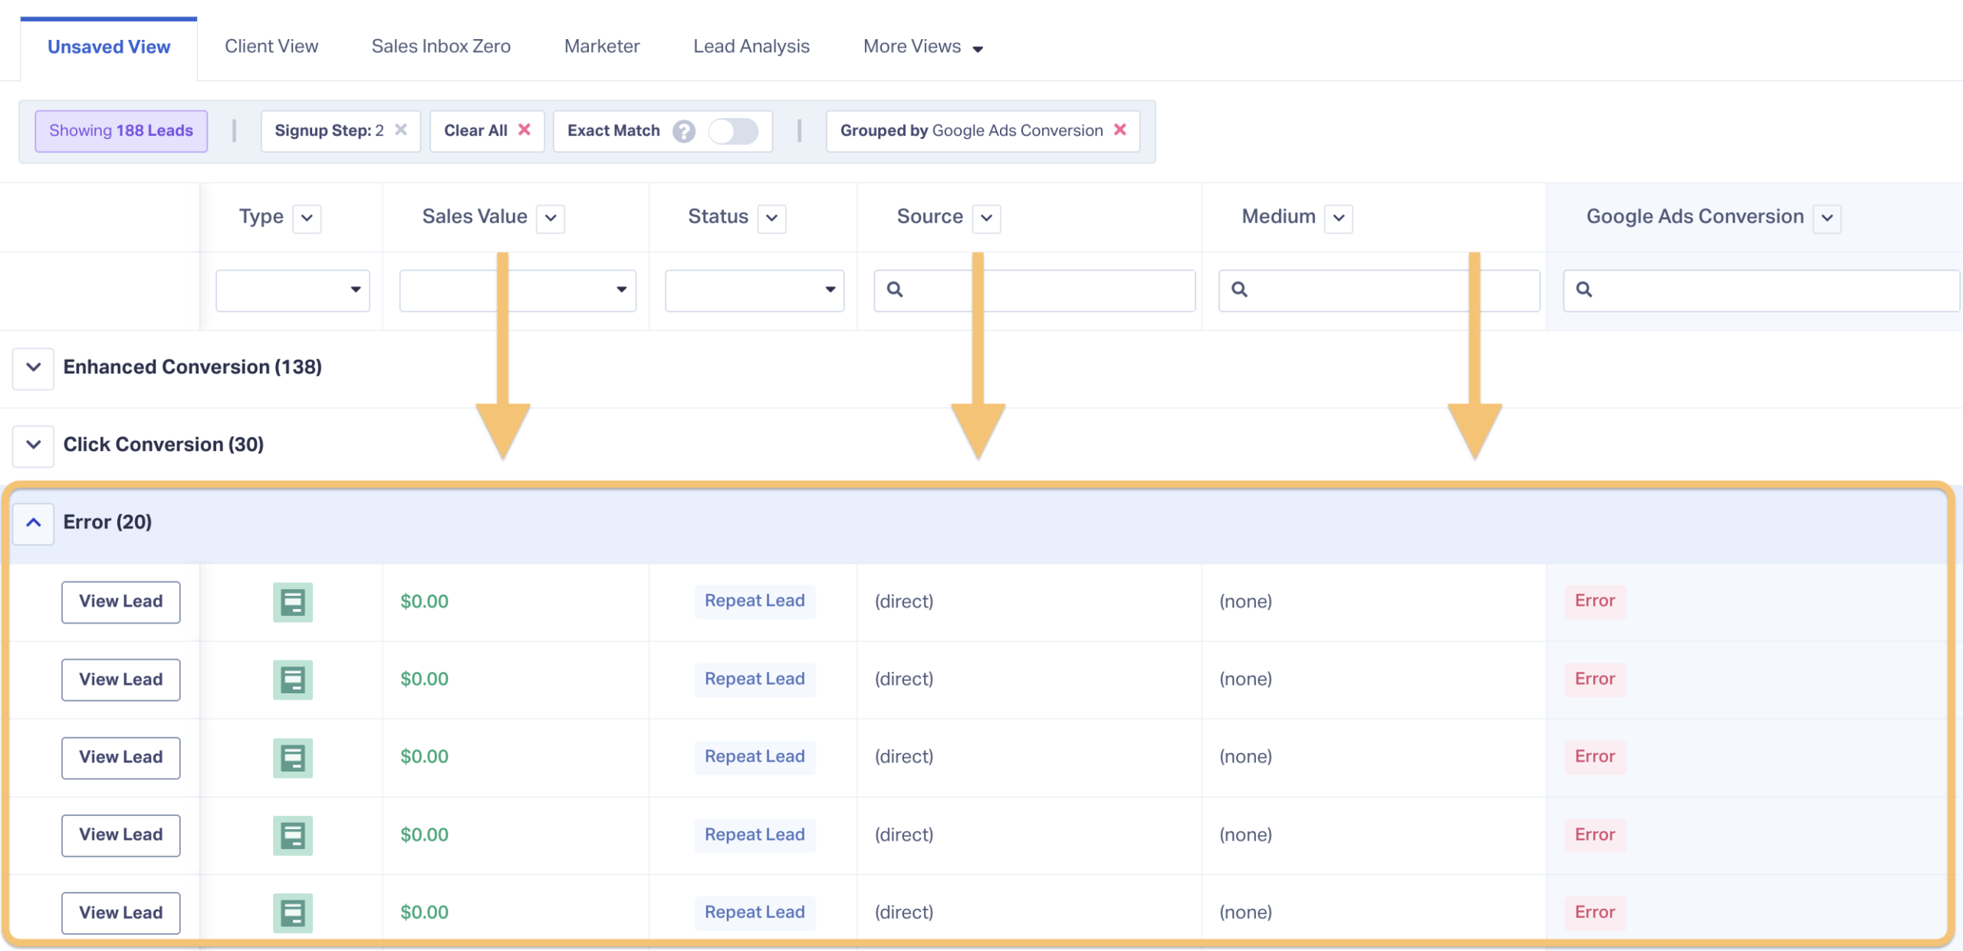This screenshot has height=951, width=1963.
Task: Click the red X on Clear All
Action: 524,130
